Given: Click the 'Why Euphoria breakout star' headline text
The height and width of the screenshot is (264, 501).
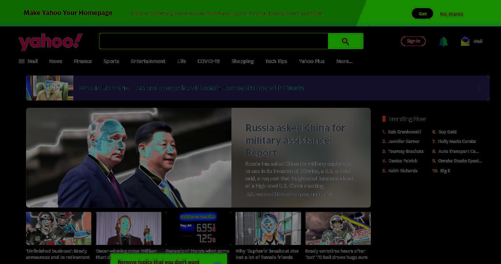Looking at the screenshot, I should [267, 254].
